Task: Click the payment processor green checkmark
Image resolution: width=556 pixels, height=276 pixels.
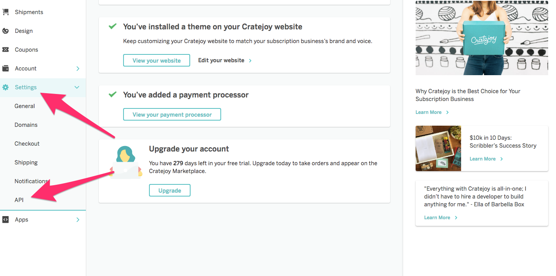Action: point(113,95)
